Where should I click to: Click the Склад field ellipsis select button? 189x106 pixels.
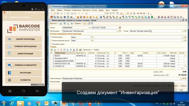183,31
